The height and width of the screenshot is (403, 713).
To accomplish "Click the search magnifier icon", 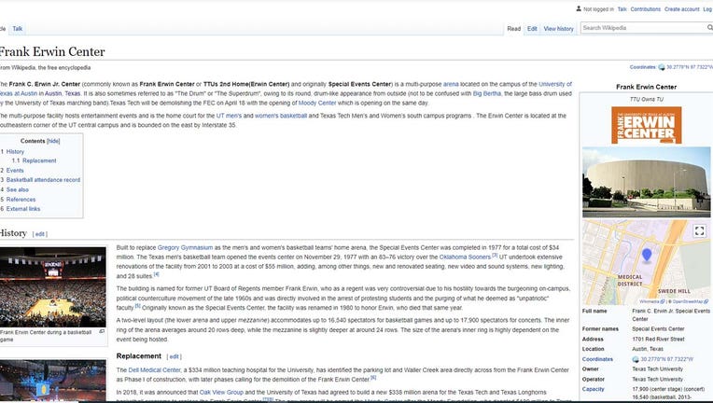I will click(x=710, y=28).
